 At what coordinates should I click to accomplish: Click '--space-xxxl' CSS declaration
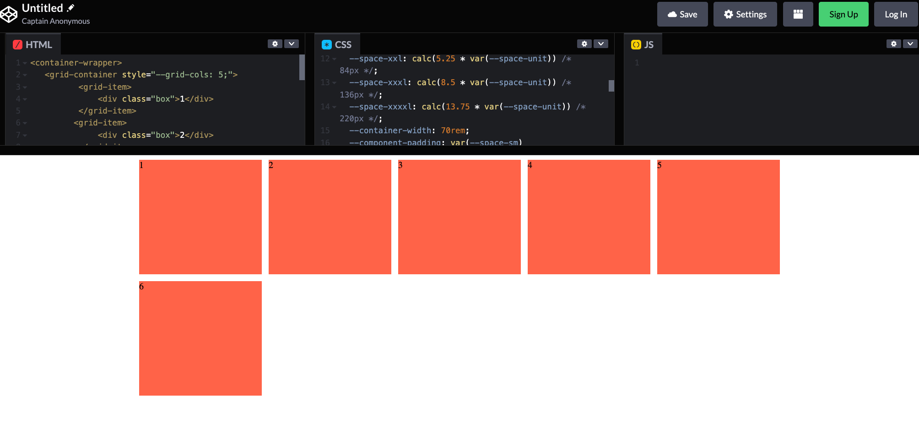point(378,82)
